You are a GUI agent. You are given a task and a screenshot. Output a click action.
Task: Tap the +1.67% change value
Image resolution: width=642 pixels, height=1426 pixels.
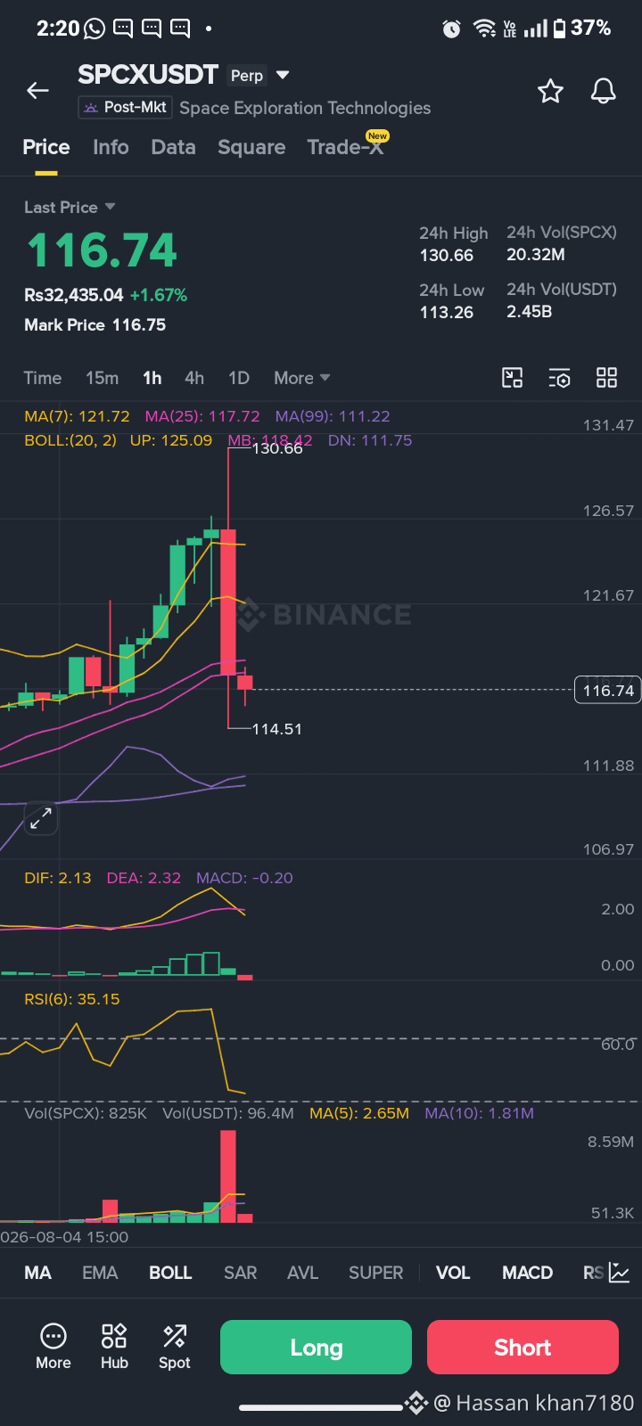point(159,295)
